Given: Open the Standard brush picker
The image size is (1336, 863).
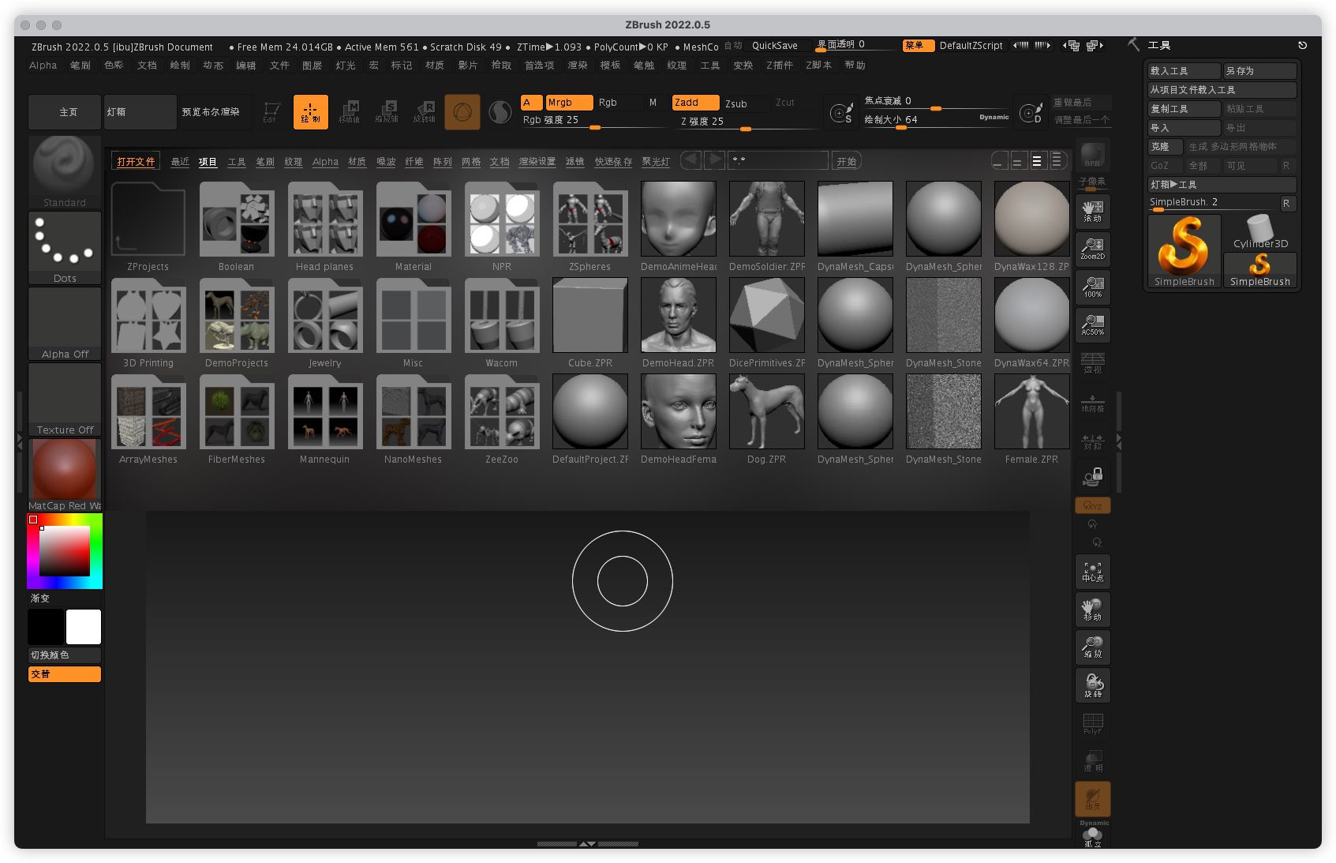Looking at the screenshot, I should coord(64,171).
